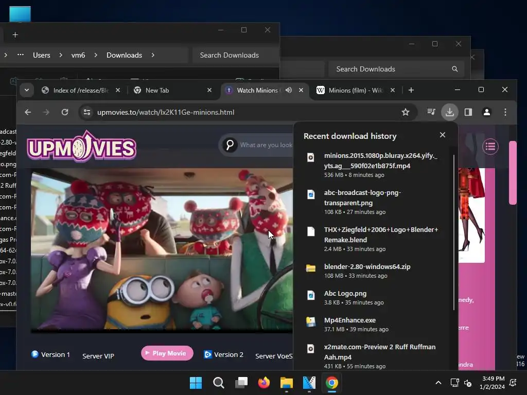Open Chrome tab search dropdown
527x395 pixels.
(27, 90)
